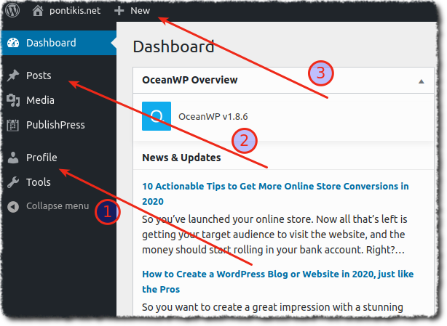Viewport: 447px width, 326px height.
Task: Click the Profile person icon
Action: [x=13, y=158]
